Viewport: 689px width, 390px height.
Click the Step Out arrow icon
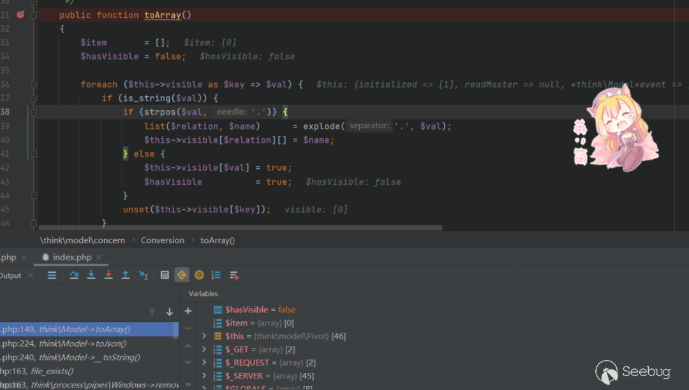(126, 275)
